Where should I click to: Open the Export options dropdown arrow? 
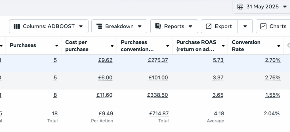[x=245, y=26]
